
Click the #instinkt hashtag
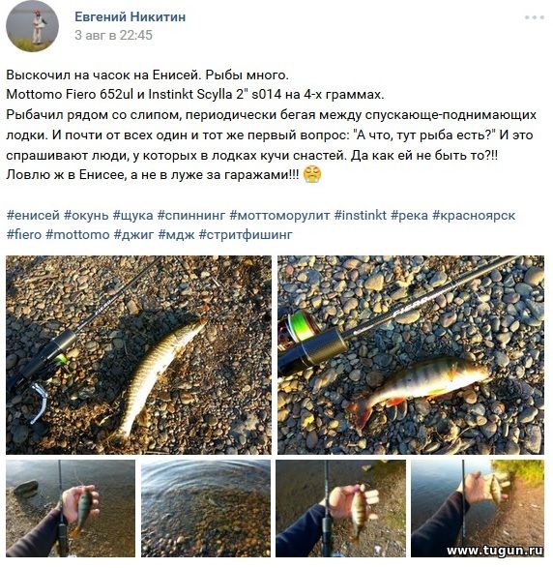(x=360, y=215)
